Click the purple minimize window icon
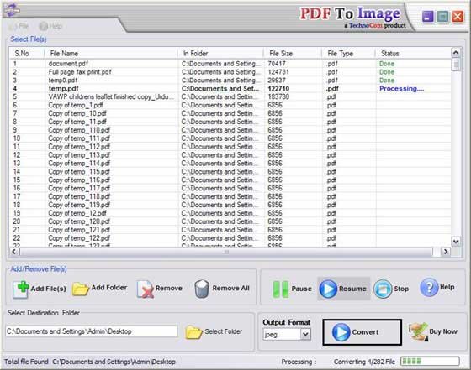Image resolution: width=471 pixels, height=370 pixels. [x=428, y=17]
